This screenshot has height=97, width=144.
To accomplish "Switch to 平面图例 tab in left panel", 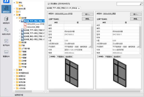I will click(x=60, y=57).
